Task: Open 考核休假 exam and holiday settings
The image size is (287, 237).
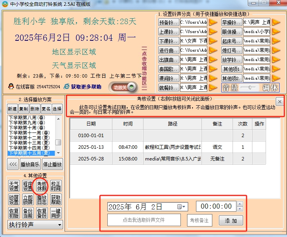Action: [42, 186]
